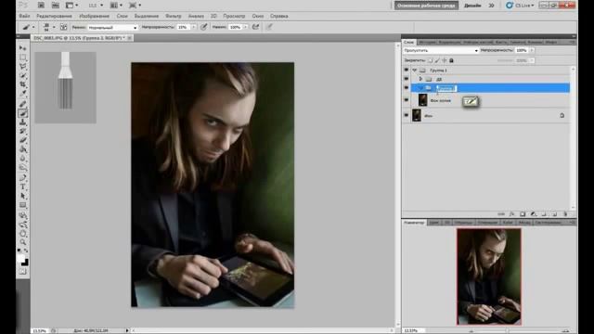The height and width of the screenshot is (334, 594).
Task: Open the brush preset picker arrow
Action: [x=54, y=27]
